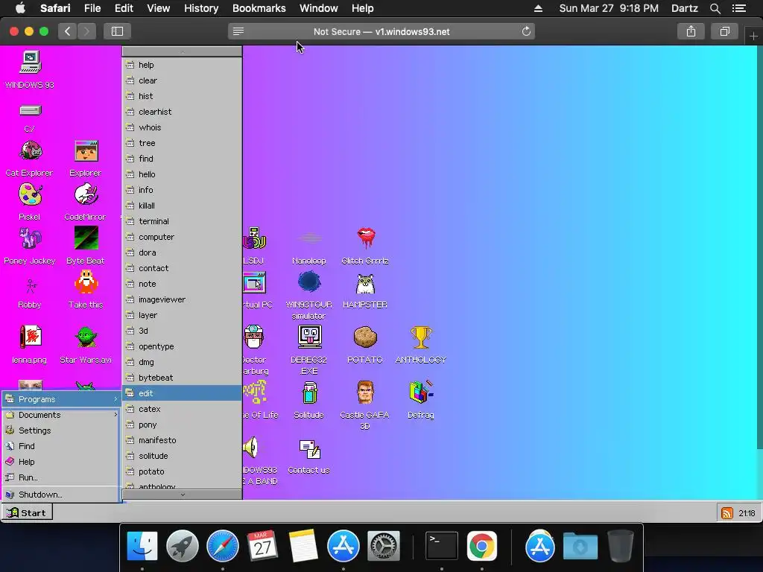Select Settings in Start menu
The width and height of the screenshot is (763, 572).
(61, 430)
